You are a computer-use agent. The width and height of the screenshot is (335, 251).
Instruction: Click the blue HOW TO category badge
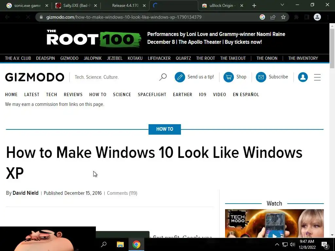pos(165,129)
